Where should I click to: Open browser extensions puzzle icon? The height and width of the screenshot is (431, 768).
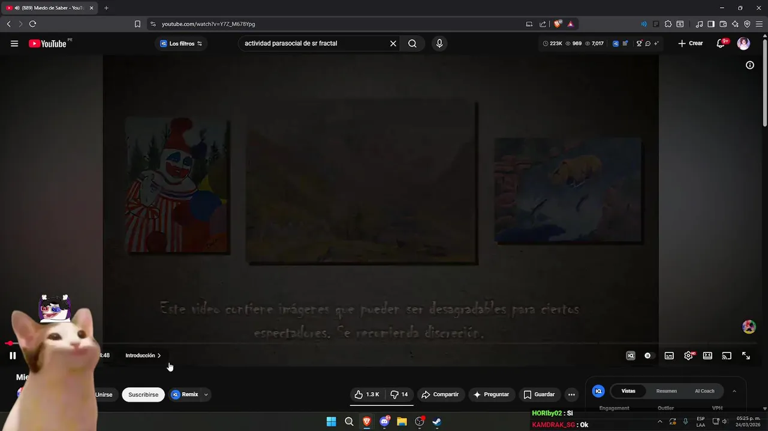click(x=667, y=24)
